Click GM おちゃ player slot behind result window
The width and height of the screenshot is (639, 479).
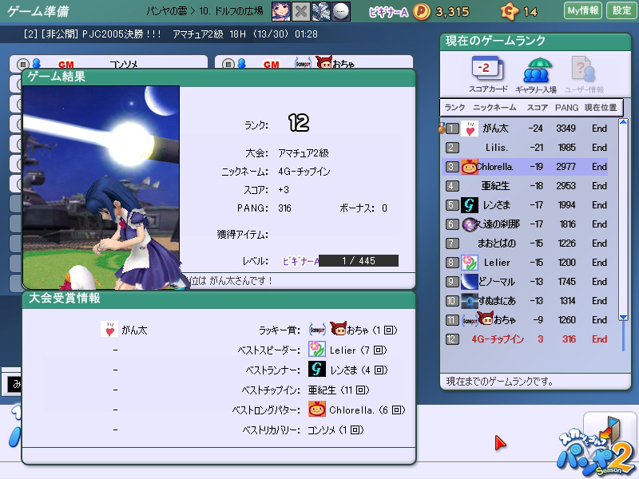click(314, 62)
